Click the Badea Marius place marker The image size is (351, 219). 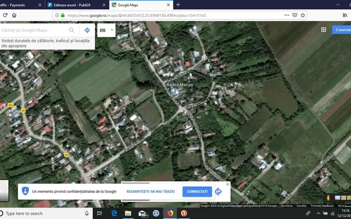coord(173,91)
